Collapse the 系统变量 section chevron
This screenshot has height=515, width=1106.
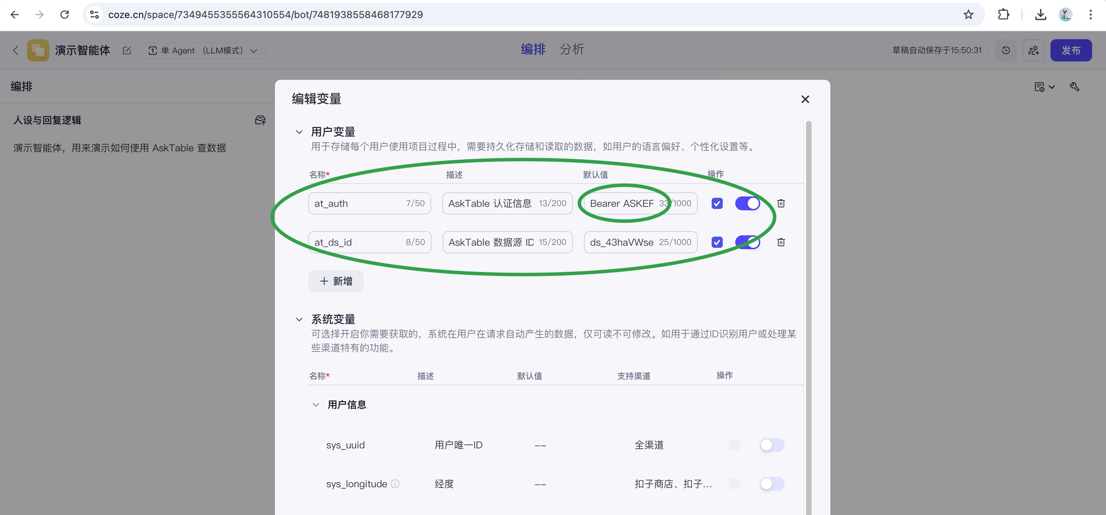pyautogui.click(x=299, y=320)
